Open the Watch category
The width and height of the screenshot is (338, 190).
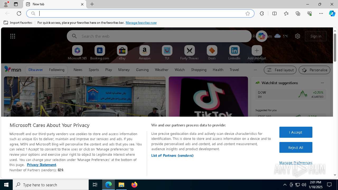180,70
